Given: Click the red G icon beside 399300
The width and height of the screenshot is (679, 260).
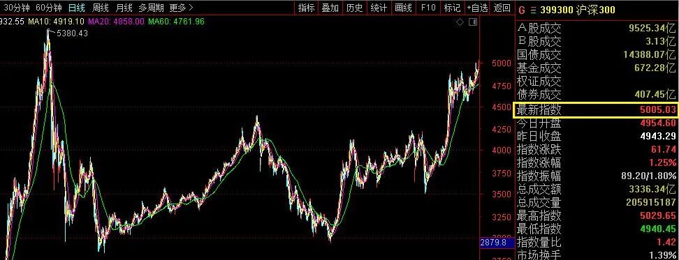Looking at the screenshot, I should pos(521,10).
